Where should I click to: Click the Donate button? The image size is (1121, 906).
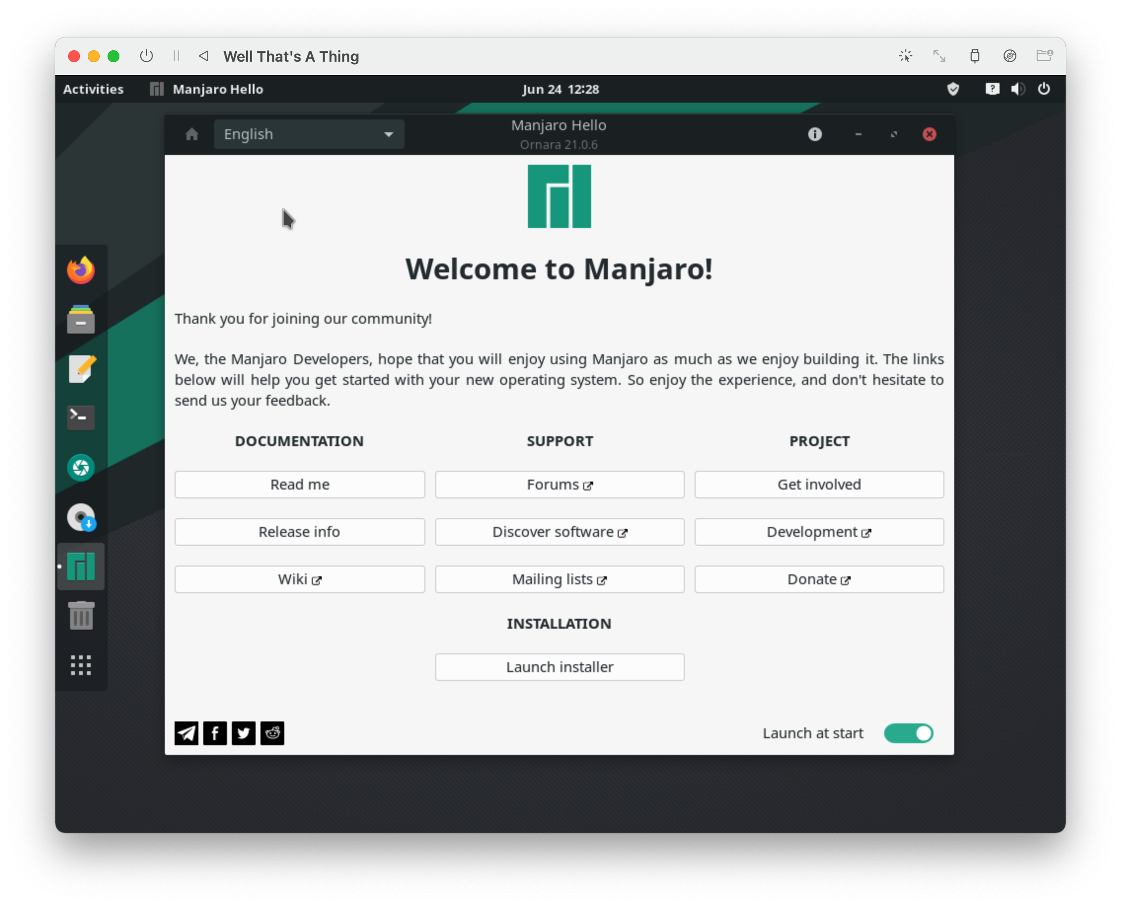click(x=820, y=579)
